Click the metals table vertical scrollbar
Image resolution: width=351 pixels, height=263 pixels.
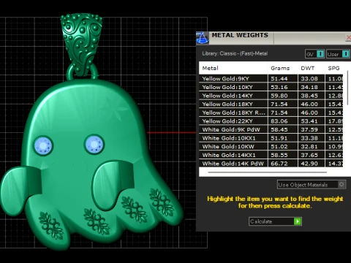pos(348,88)
